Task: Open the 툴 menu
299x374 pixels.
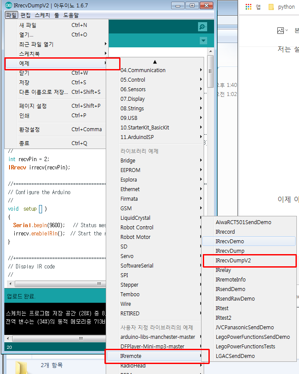Action: tap(57, 15)
